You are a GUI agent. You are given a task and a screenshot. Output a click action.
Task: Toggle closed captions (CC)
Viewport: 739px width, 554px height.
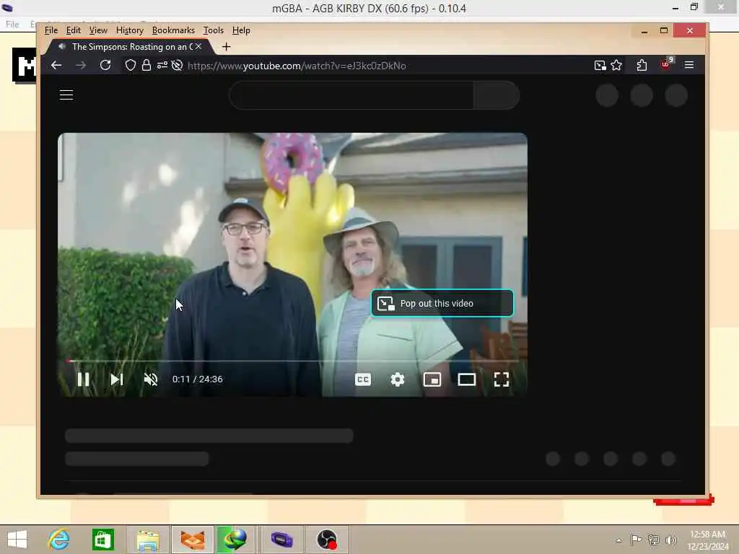[363, 379]
